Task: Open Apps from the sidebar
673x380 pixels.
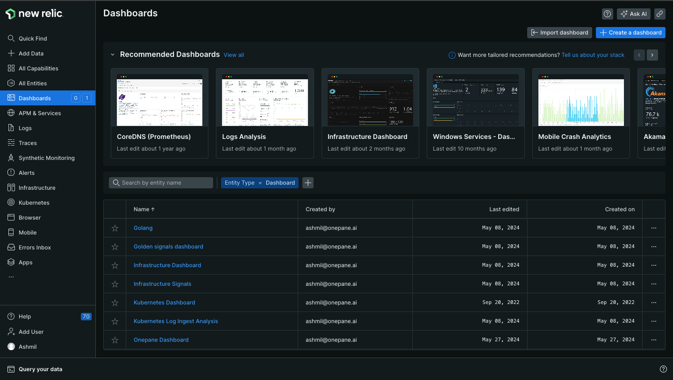Action: point(48,263)
